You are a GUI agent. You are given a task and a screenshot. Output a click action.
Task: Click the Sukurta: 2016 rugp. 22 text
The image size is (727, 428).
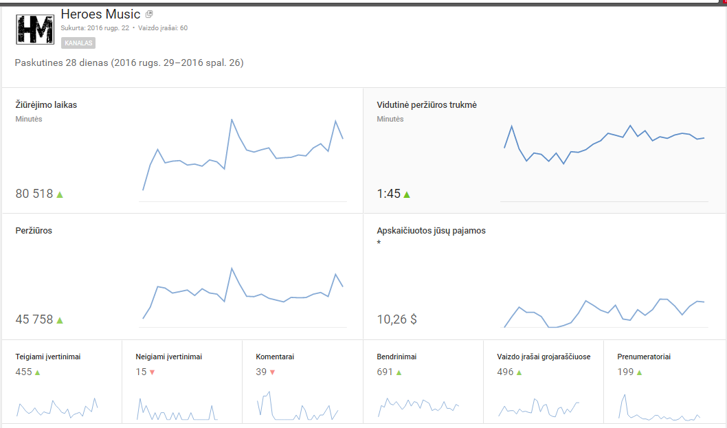pyautogui.click(x=95, y=27)
